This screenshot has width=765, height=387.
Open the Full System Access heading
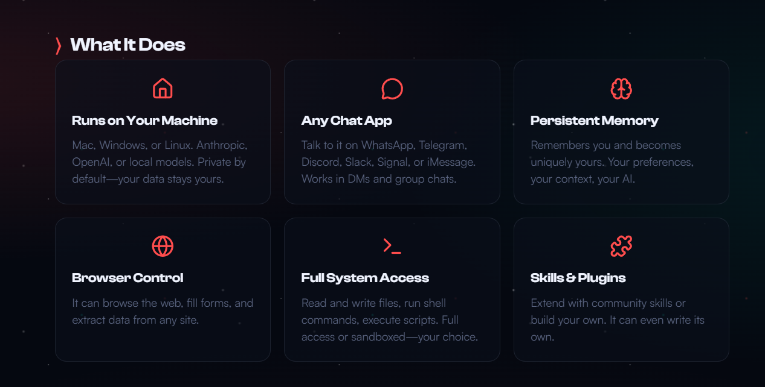(x=365, y=278)
